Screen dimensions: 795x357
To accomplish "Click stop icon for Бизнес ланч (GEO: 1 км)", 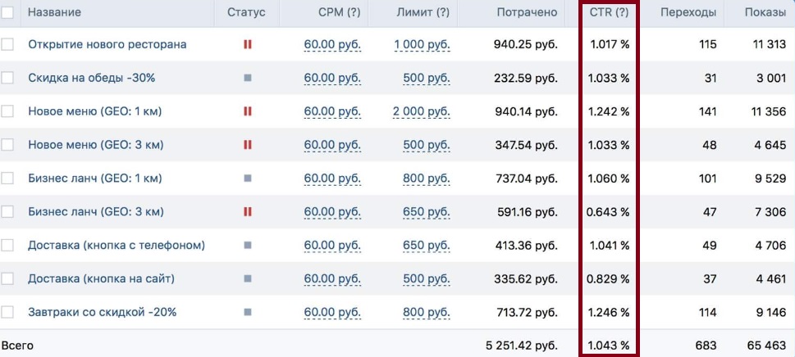I will 247,178.
